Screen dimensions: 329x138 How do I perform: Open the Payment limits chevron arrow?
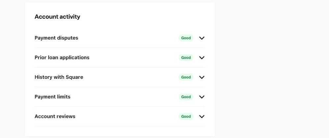(x=202, y=97)
